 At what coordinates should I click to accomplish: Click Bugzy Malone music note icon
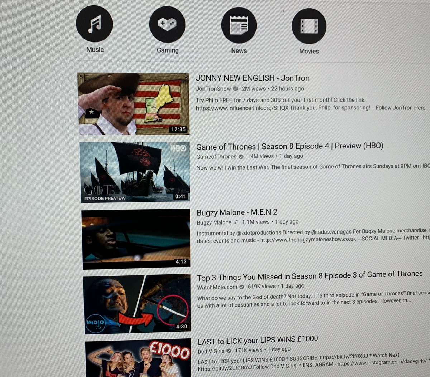click(x=236, y=222)
